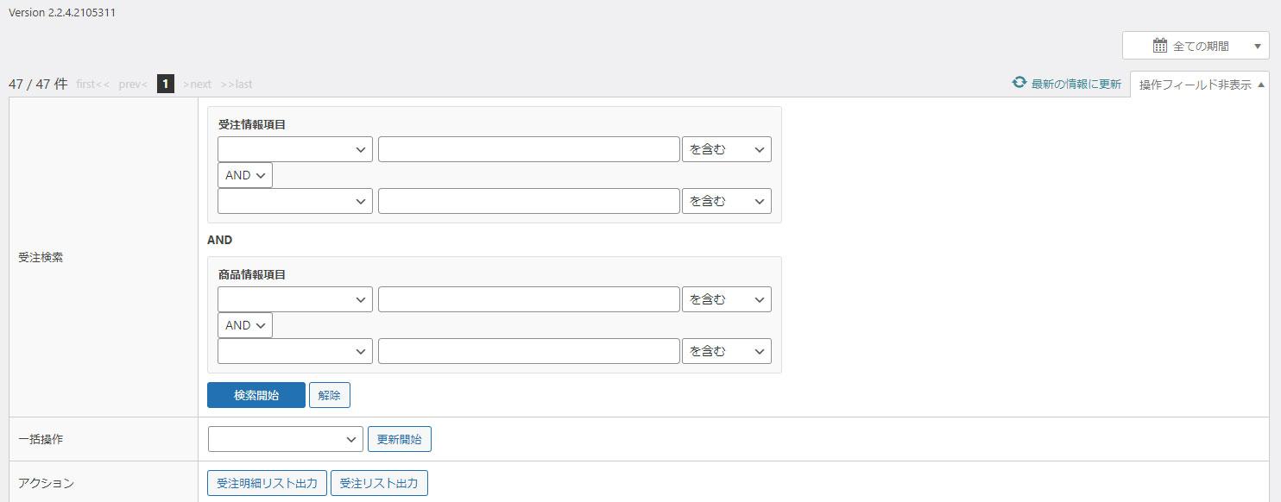Click the first 商品情報項目 search text field
Viewport: 1281px width, 502px height.
click(x=529, y=299)
